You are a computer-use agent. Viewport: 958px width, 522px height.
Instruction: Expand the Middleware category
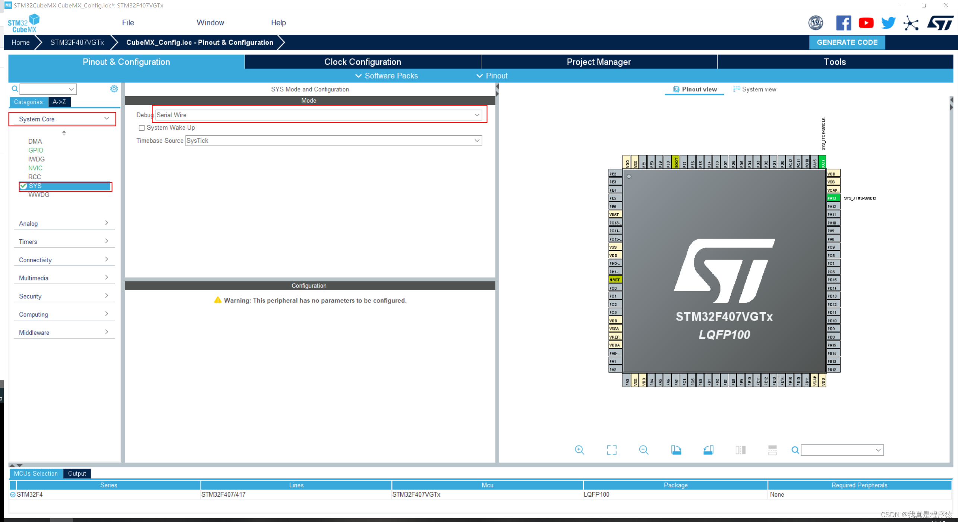pyautogui.click(x=64, y=333)
